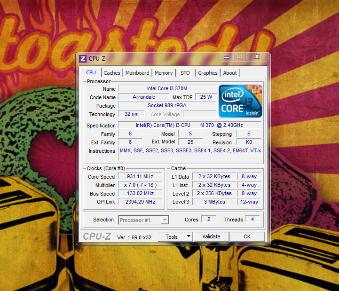339x291 pixels.
Task: Click the Level 2 8-way value
Action: (249, 193)
